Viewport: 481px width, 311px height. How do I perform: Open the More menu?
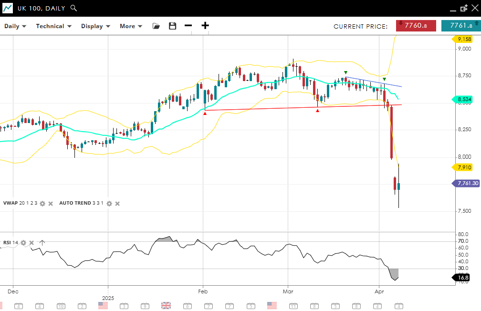131,26
